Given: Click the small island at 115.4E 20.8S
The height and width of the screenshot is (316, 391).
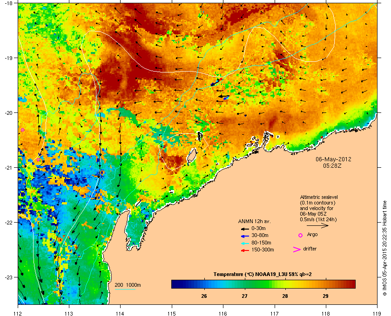Looking at the screenshot, I should tap(191, 155).
